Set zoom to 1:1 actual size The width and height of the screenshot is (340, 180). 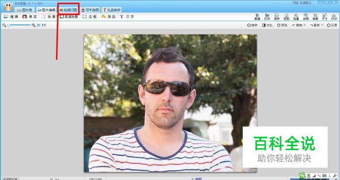click(44, 25)
